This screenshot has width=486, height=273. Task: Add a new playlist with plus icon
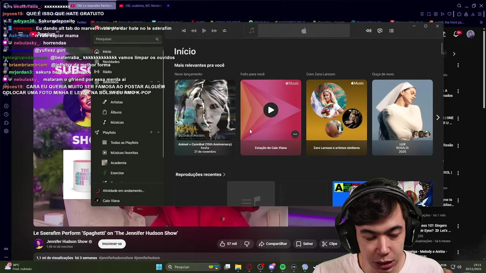tap(151, 132)
